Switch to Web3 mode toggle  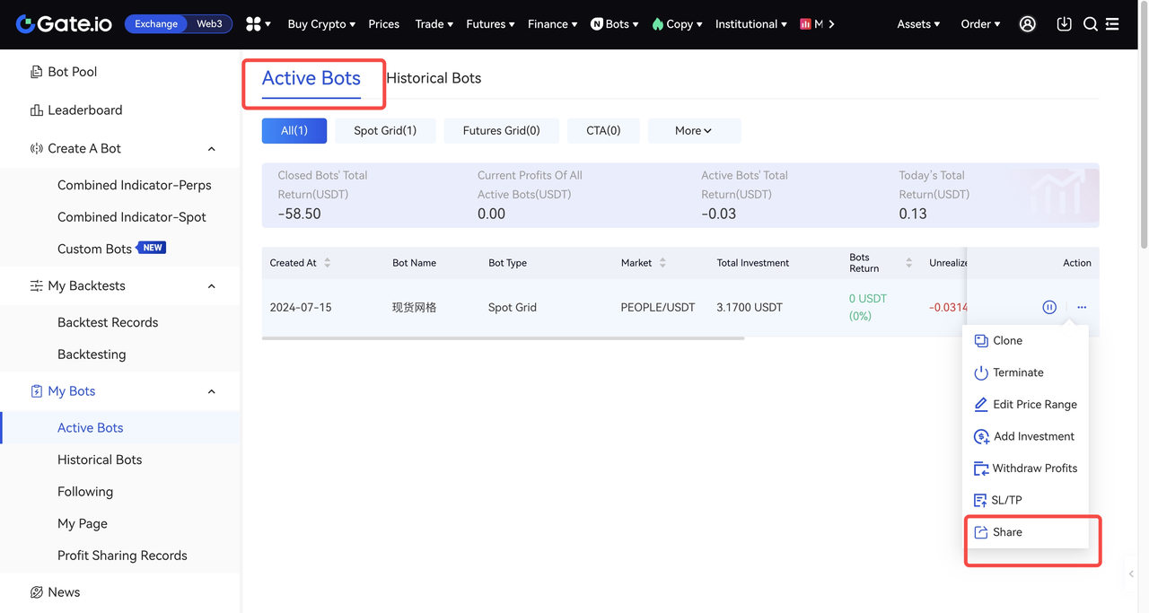click(x=209, y=24)
